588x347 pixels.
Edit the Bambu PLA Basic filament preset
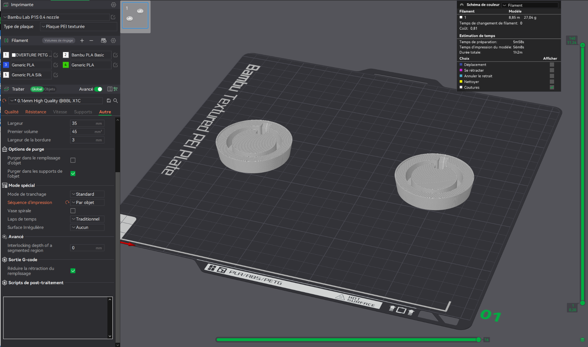click(x=115, y=55)
